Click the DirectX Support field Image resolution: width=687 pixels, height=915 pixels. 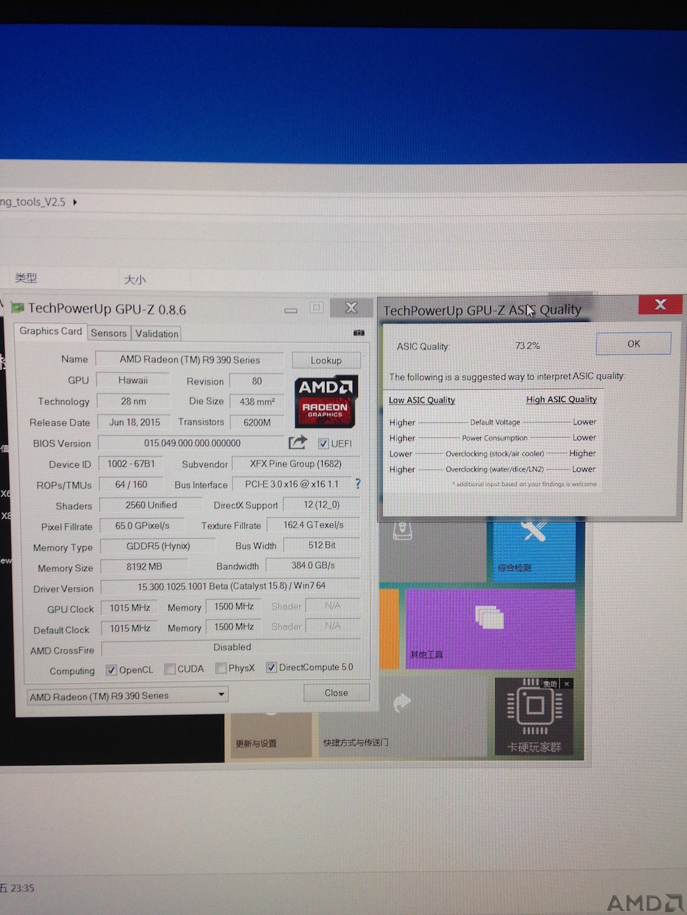[x=322, y=504]
